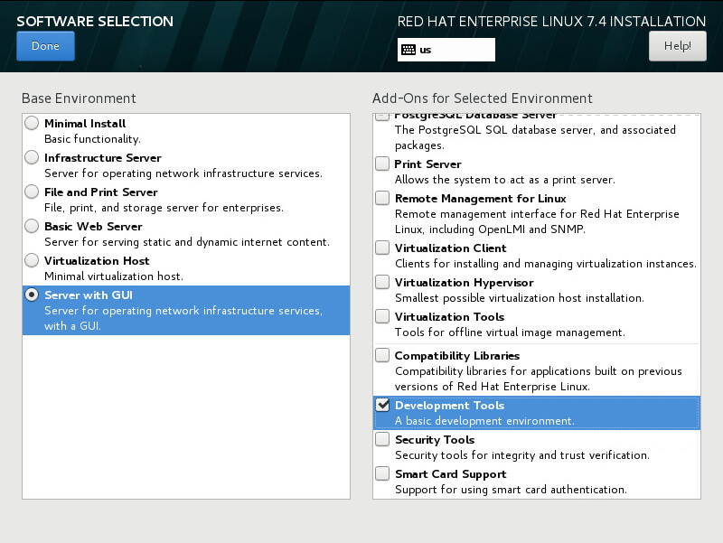The height and width of the screenshot is (543, 723).
Task: Click the keyboard layout icon
Action: pos(408,50)
